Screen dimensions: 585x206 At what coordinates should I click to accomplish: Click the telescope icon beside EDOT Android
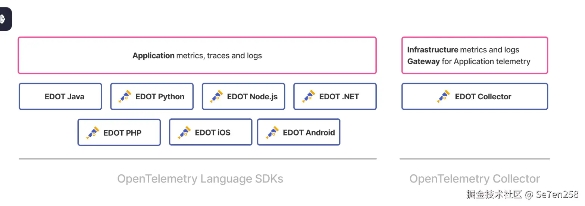click(272, 132)
